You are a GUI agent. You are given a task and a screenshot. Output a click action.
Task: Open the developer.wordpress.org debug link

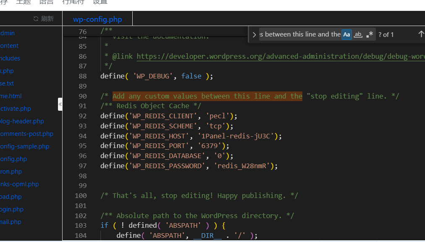click(281, 56)
